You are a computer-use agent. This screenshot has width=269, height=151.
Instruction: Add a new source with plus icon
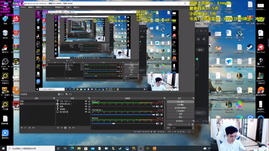click(x=58, y=128)
